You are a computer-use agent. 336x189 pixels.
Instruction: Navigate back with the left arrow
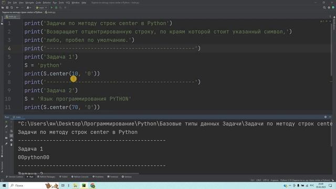[17, 7]
